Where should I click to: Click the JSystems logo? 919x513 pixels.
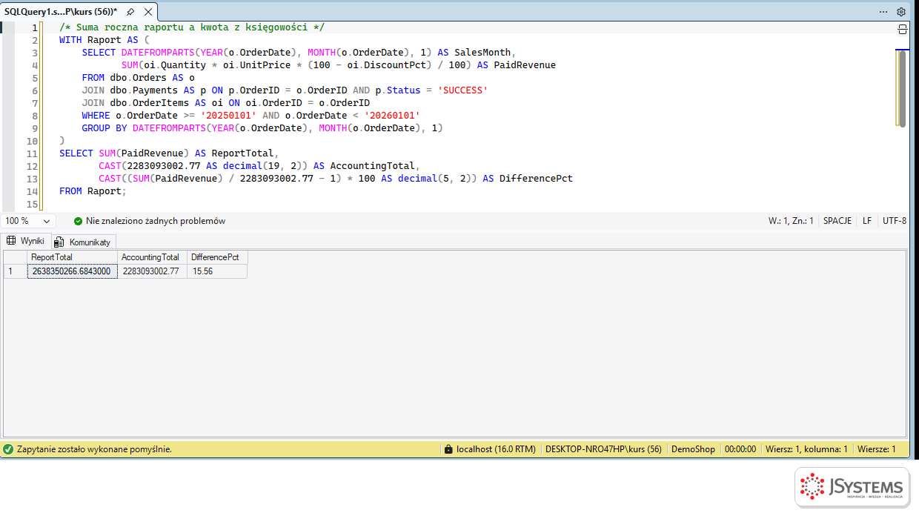click(x=852, y=487)
